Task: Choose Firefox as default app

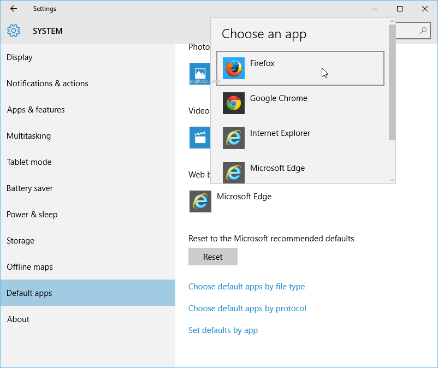Action: click(x=300, y=68)
